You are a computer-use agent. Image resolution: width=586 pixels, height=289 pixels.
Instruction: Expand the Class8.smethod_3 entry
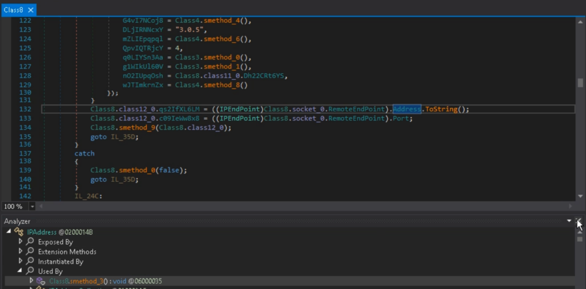click(31, 281)
